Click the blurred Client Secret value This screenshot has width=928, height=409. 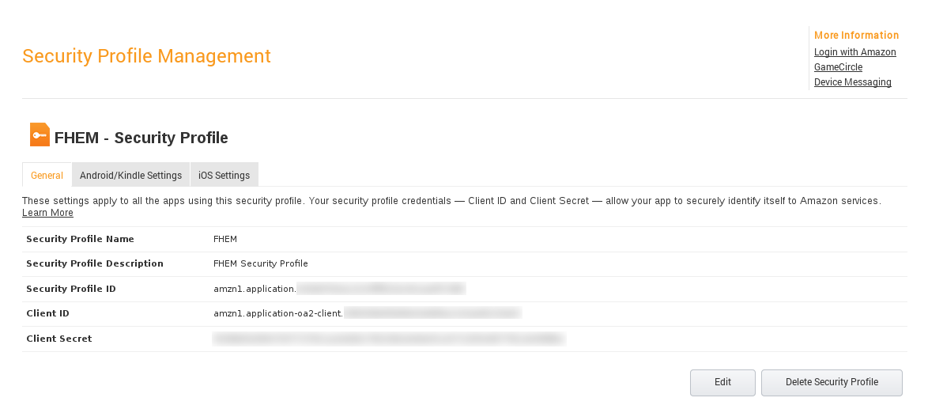pyautogui.click(x=389, y=339)
